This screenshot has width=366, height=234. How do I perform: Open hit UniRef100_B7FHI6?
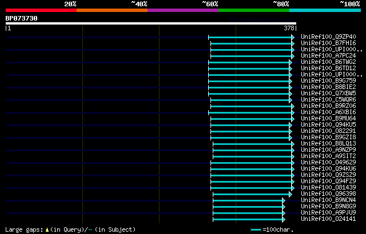(328, 43)
